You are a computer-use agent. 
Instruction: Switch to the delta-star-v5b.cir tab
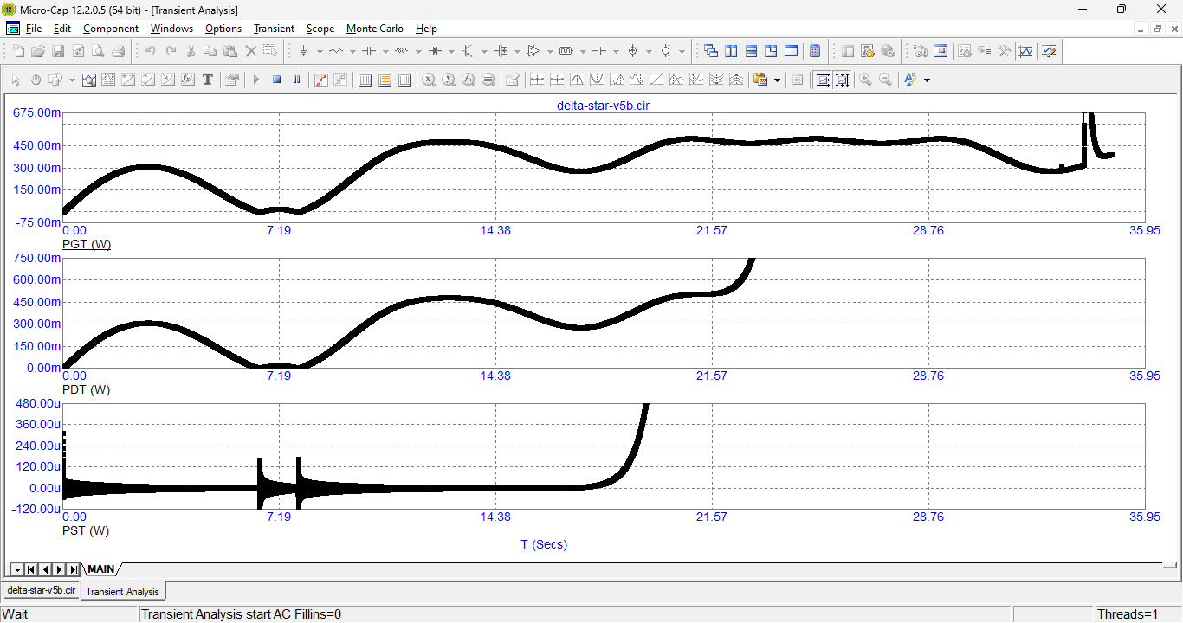coord(41,590)
